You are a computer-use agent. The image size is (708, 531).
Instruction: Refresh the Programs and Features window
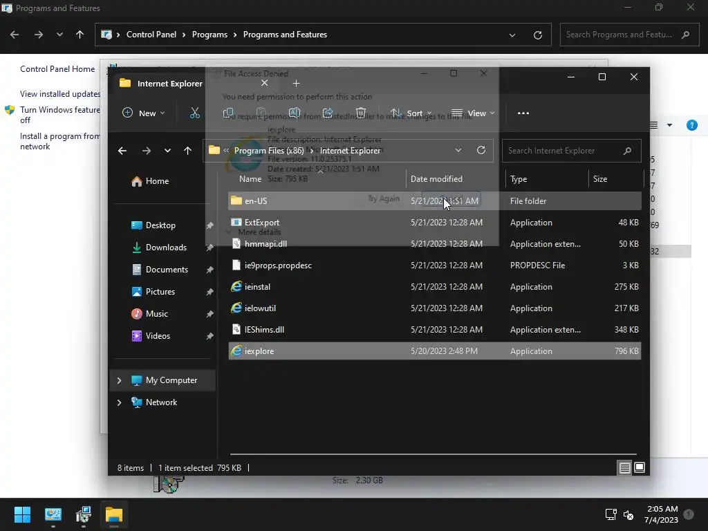point(538,35)
